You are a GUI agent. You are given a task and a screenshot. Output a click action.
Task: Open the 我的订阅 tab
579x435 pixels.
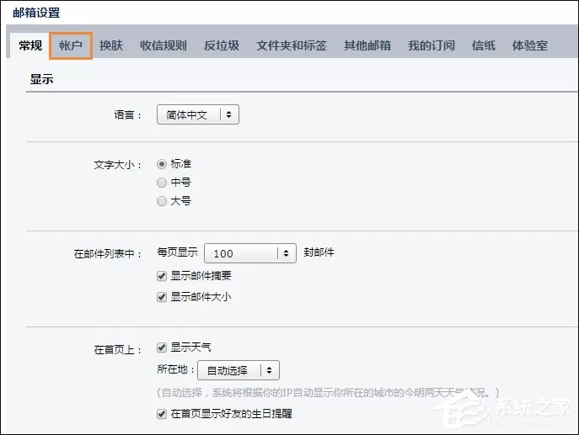(x=432, y=45)
